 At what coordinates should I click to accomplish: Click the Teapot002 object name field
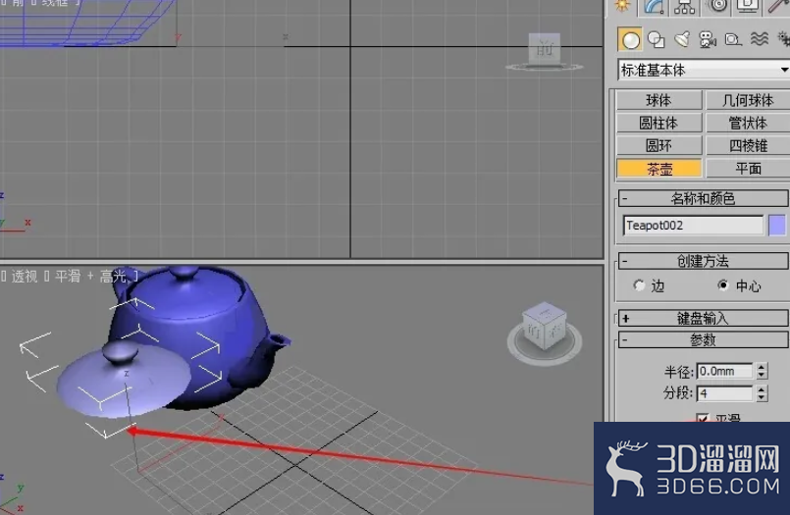693,226
